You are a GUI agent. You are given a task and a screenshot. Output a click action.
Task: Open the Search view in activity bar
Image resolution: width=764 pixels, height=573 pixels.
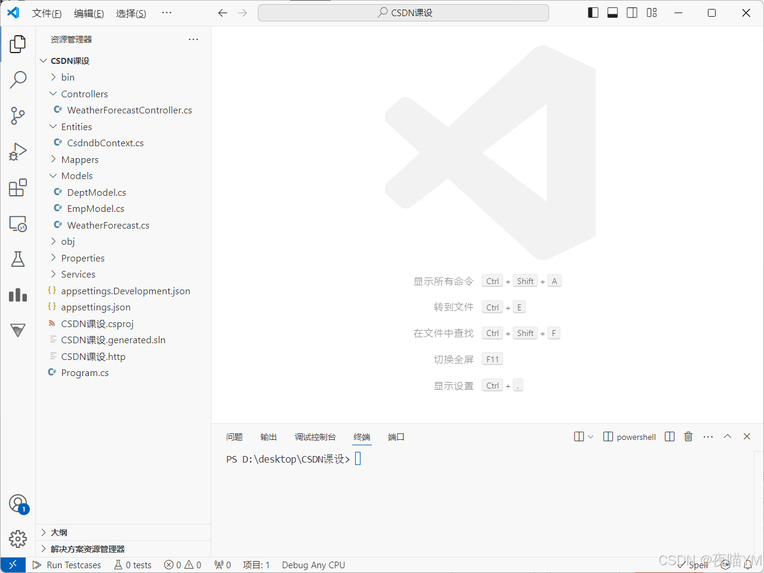pos(18,79)
